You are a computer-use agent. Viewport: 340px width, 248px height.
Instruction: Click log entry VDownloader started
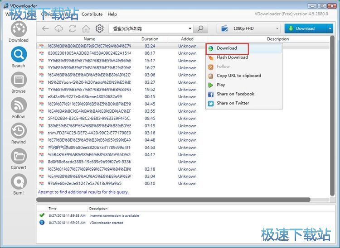click(x=106, y=223)
